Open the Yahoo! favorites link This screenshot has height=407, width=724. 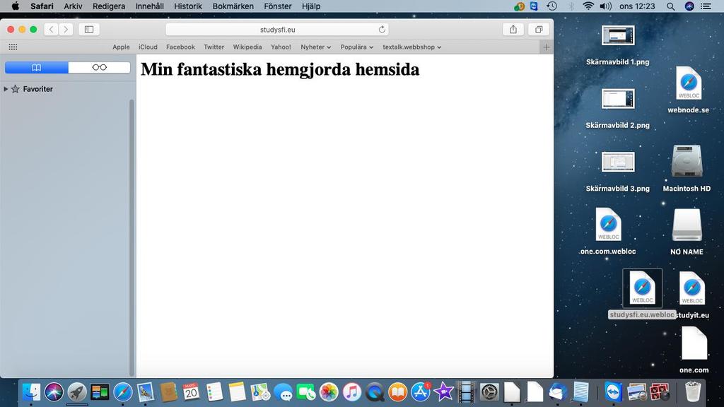click(281, 47)
